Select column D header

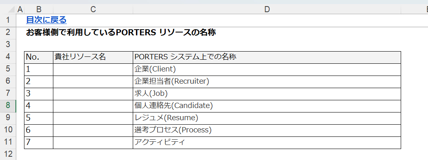pyautogui.click(x=267, y=9)
